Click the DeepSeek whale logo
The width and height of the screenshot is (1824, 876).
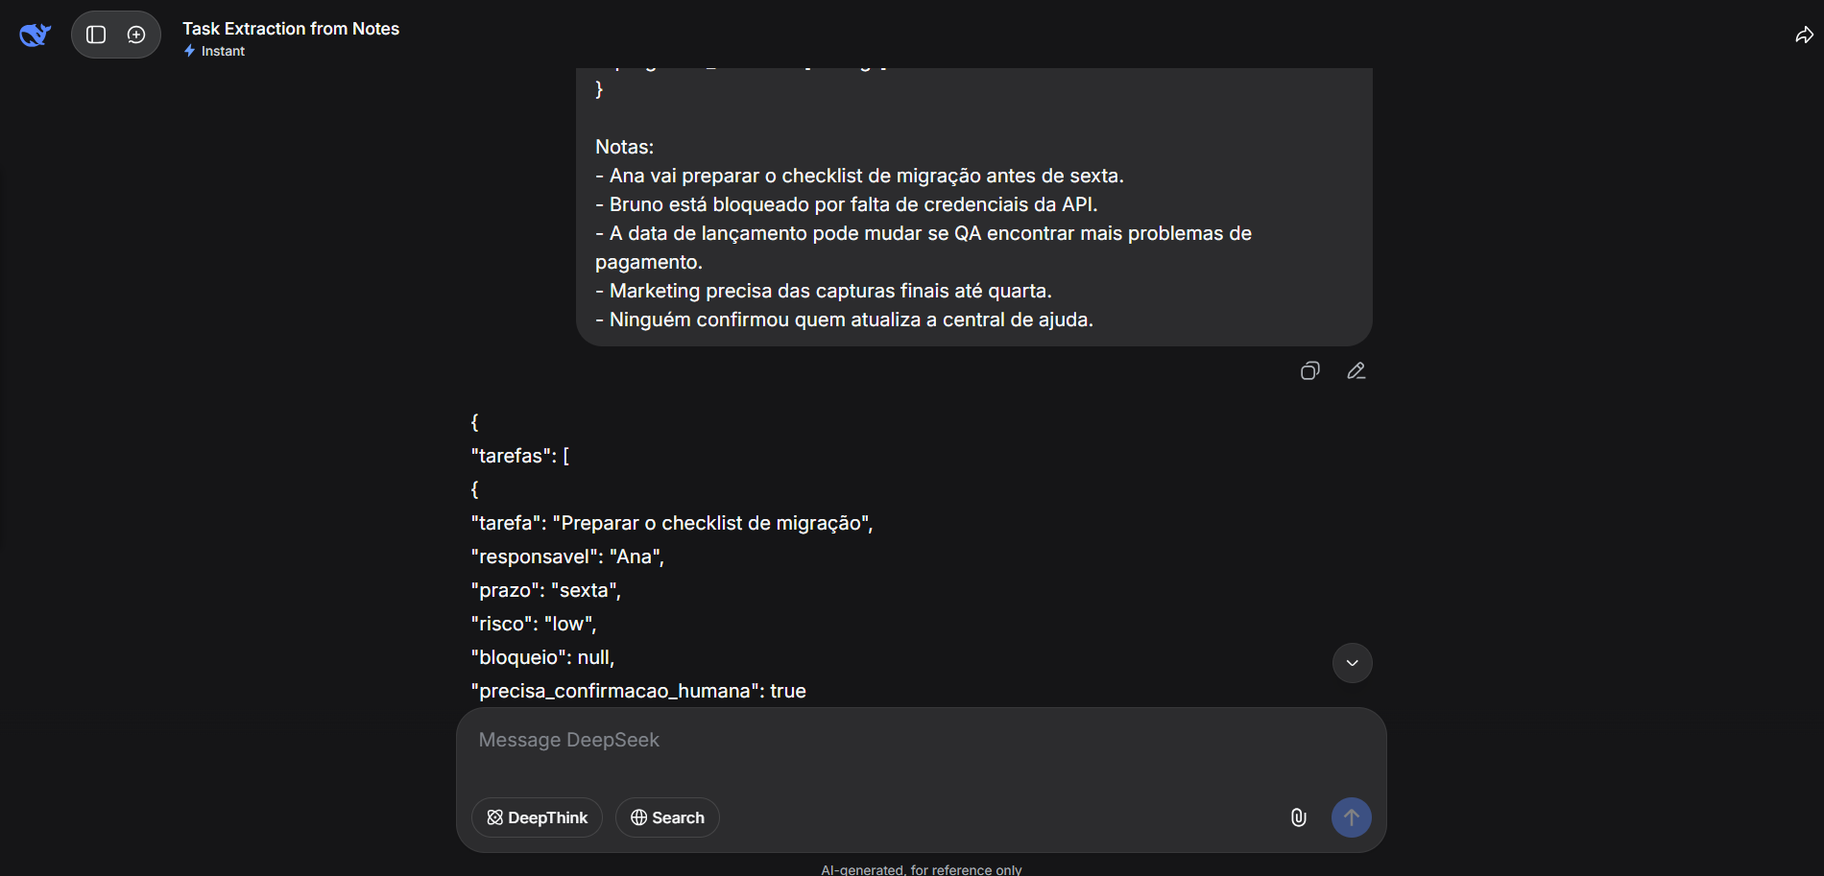(x=35, y=36)
